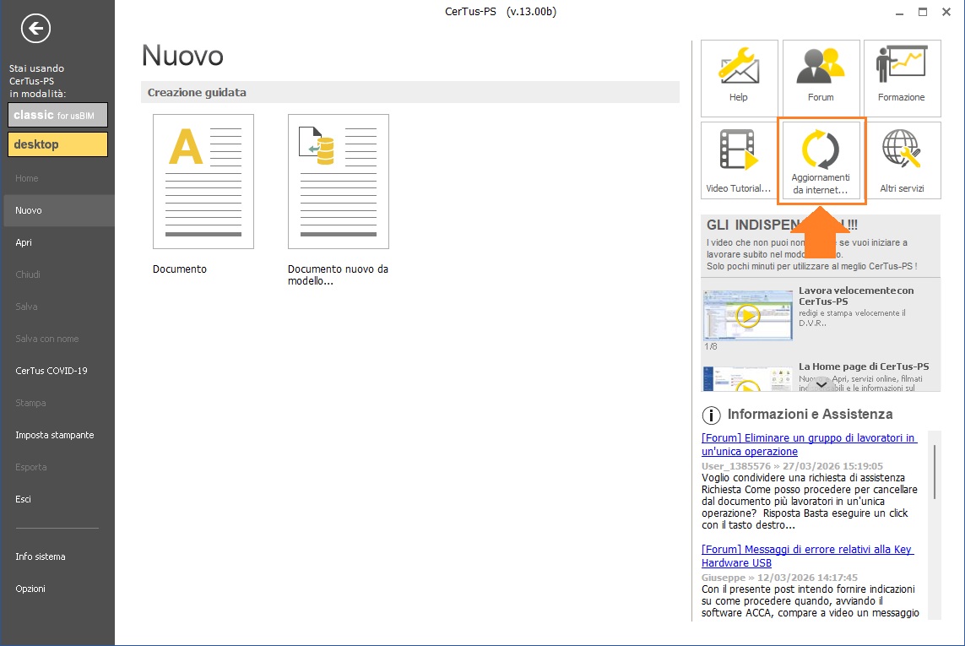Click the Informazioni e Assistenza scrollbar

pos(934,473)
